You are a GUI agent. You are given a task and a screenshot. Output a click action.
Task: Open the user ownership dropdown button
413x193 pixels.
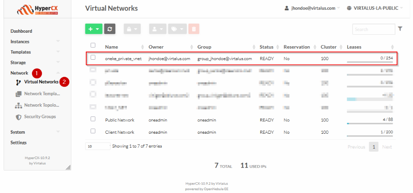coord(158,29)
